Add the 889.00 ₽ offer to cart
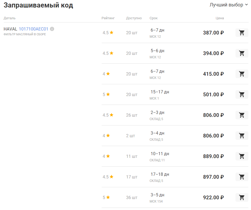The width and height of the screenshot is (251, 210). pos(242,156)
